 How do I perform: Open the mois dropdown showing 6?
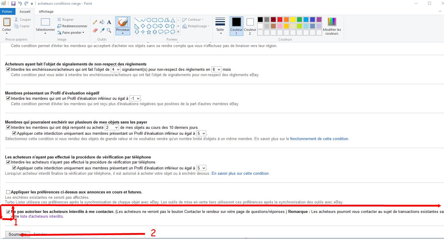(216, 69)
